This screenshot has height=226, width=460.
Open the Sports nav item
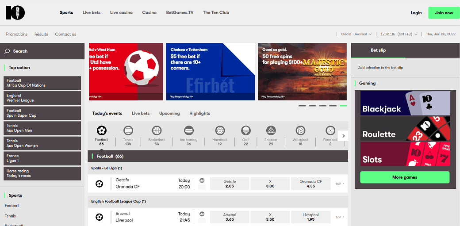66,13
